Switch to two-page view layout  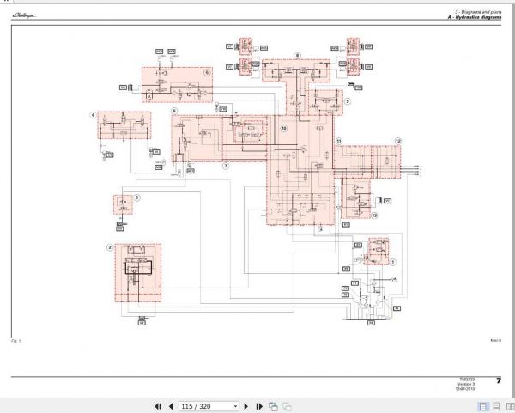pos(510,406)
